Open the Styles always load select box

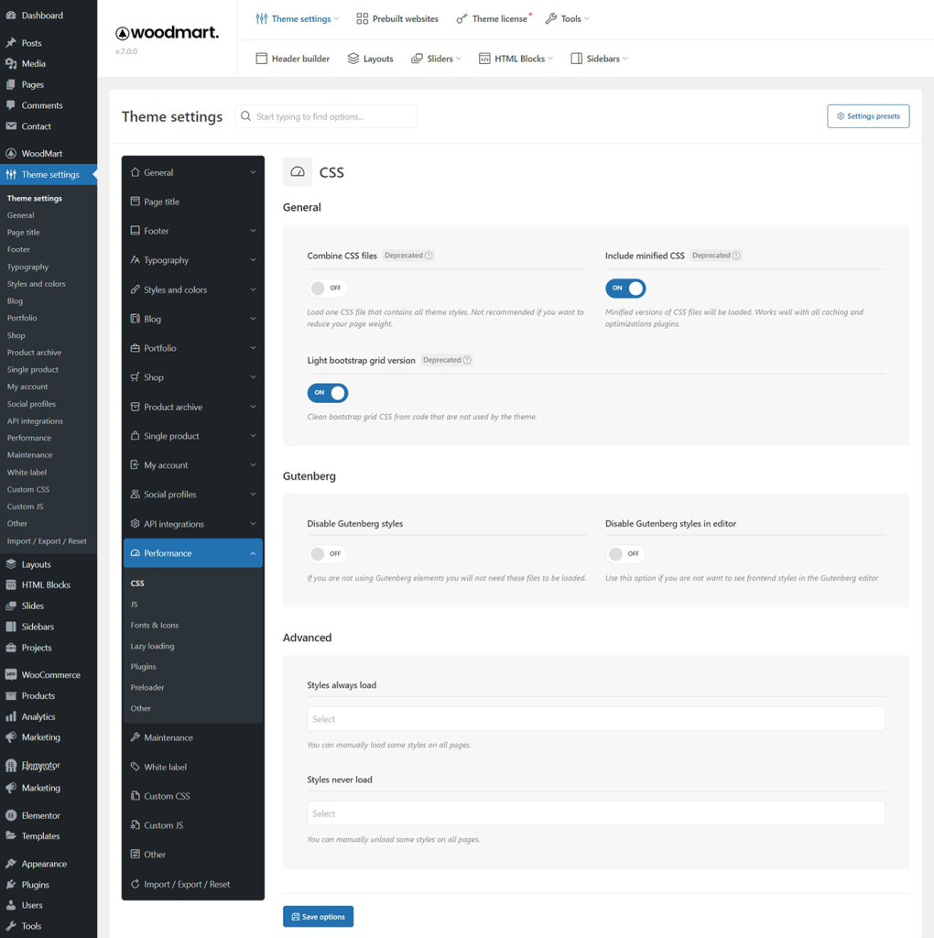tap(595, 718)
